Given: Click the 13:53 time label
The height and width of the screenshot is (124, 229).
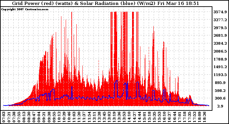Looking at the screenshot, I should click(x=124, y=117).
